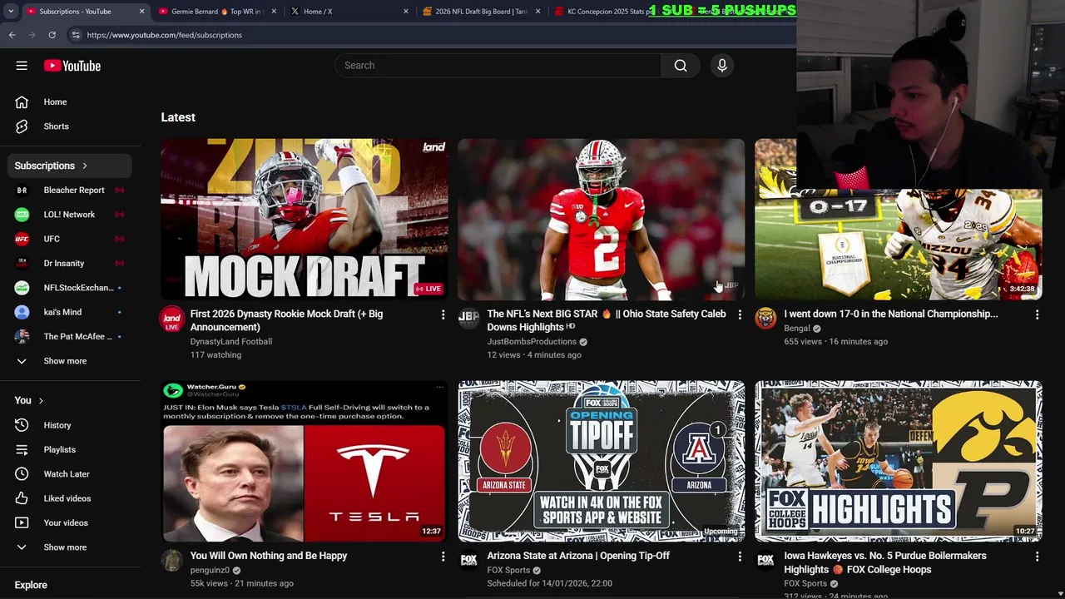This screenshot has width=1065, height=599.
Task: Reload the page in the browser
Action: [52, 35]
